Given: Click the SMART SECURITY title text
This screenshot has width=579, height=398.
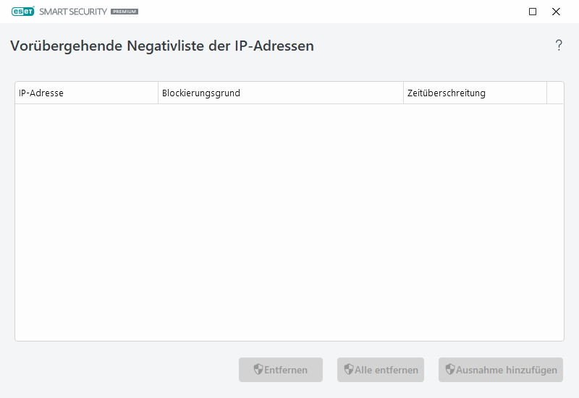Looking at the screenshot, I should click(x=73, y=12).
